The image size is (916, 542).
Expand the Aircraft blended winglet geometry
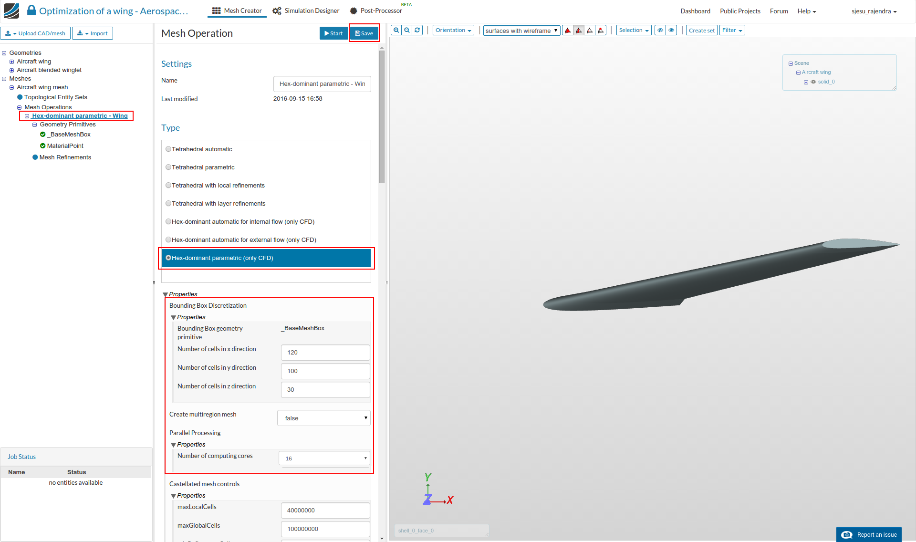click(x=12, y=70)
